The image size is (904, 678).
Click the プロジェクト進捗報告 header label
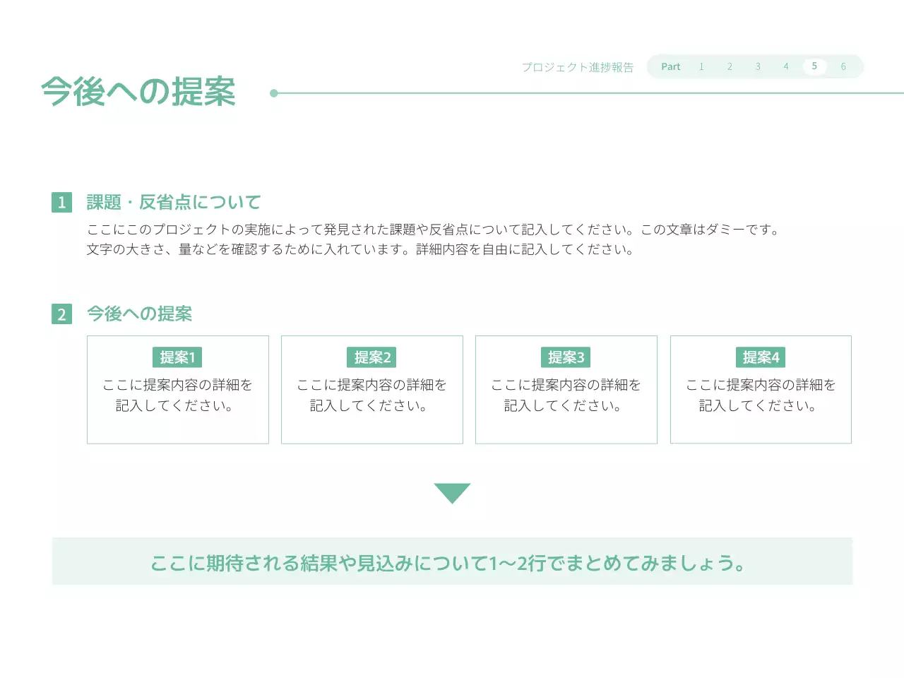[578, 66]
